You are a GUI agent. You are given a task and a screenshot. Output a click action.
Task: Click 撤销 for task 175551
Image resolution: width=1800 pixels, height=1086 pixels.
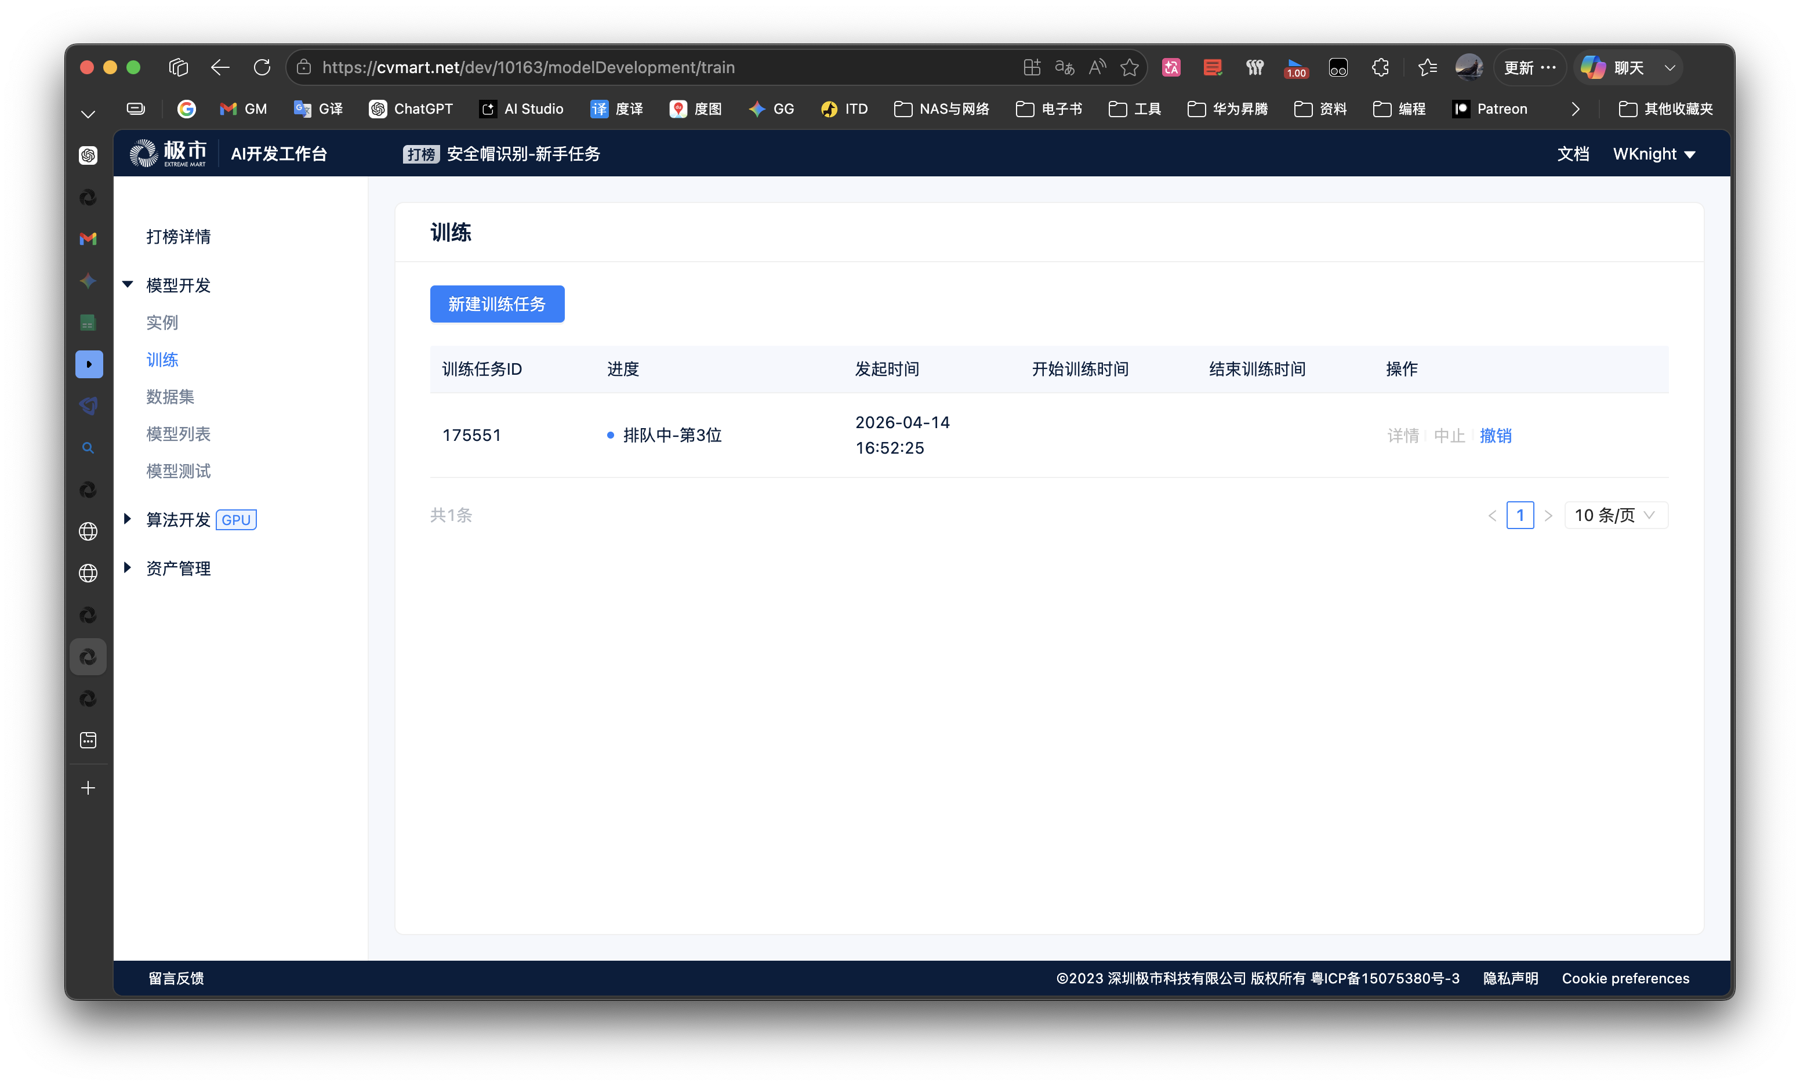pos(1496,436)
